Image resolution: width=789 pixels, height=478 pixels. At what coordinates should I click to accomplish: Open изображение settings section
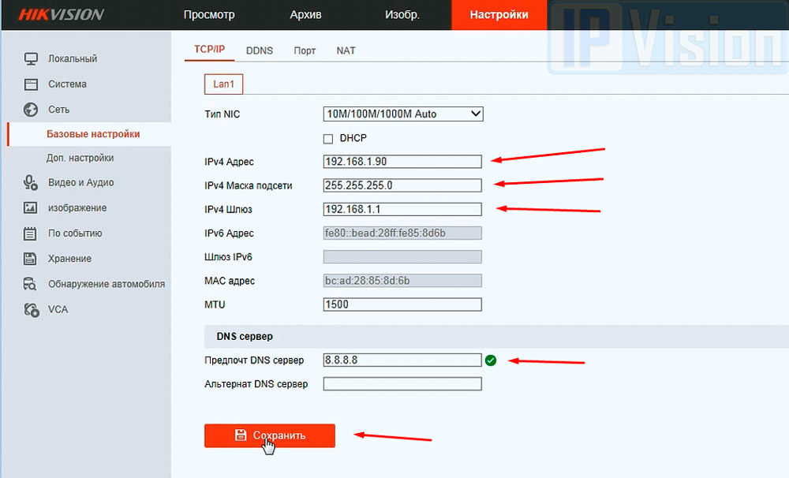(77, 207)
